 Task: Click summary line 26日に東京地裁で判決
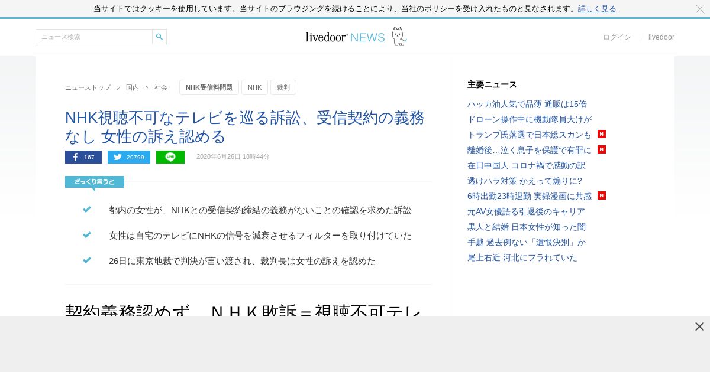click(242, 261)
